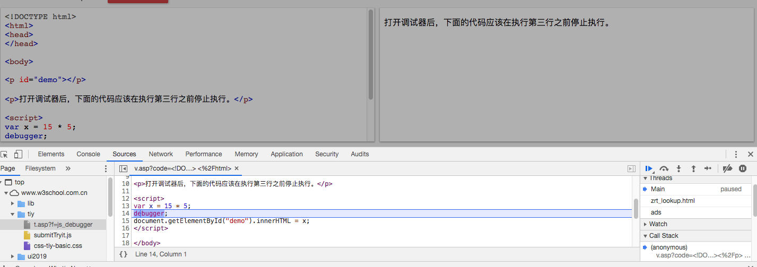Select the zrt_lookup.html thread
757x267 pixels.
pyautogui.click(x=696, y=201)
